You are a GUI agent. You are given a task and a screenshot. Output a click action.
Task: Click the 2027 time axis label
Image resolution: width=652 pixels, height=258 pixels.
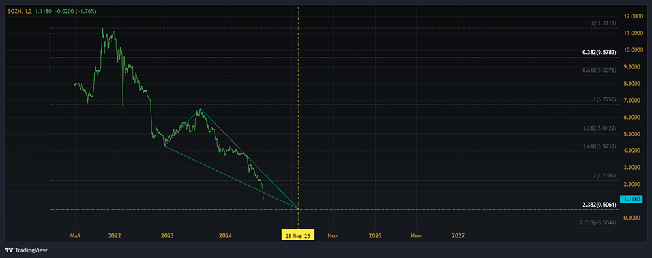pyautogui.click(x=458, y=236)
